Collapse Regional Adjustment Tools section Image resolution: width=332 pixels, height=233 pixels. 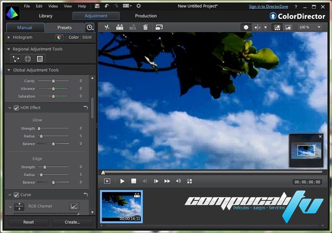tap(9, 49)
